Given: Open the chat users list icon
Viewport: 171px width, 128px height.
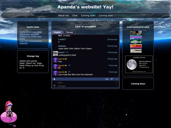Looking at the screenshot, I should (x=54, y=79).
